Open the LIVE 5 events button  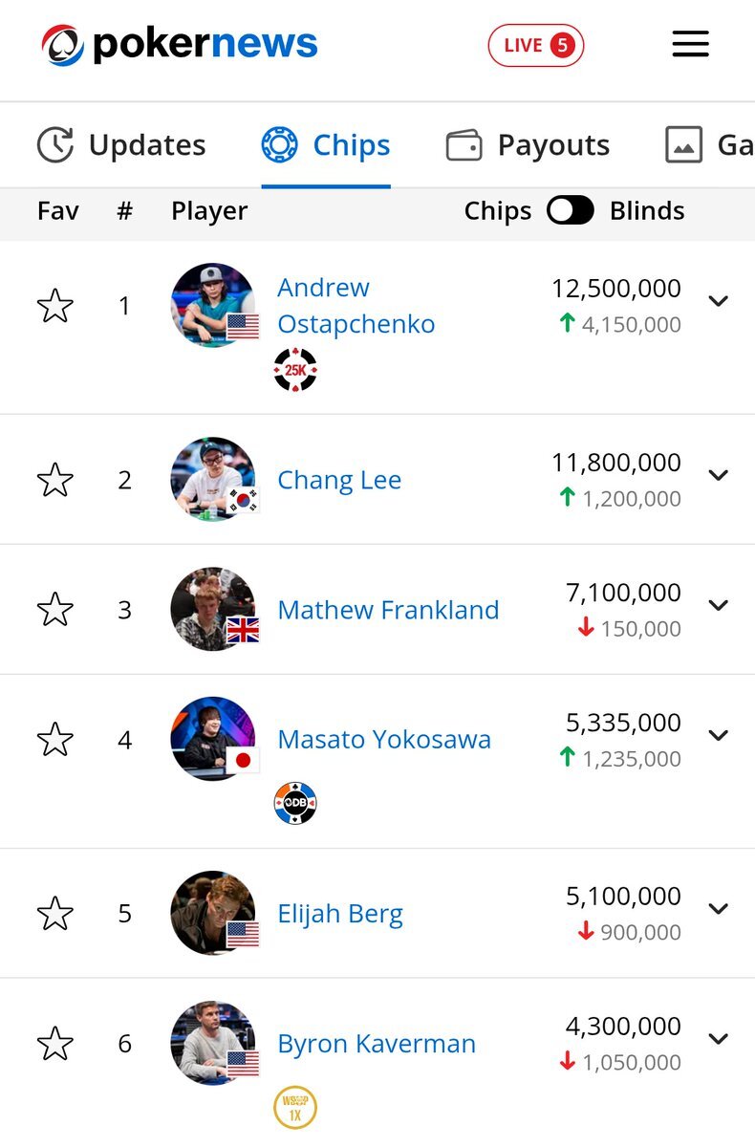(x=536, y=45)
